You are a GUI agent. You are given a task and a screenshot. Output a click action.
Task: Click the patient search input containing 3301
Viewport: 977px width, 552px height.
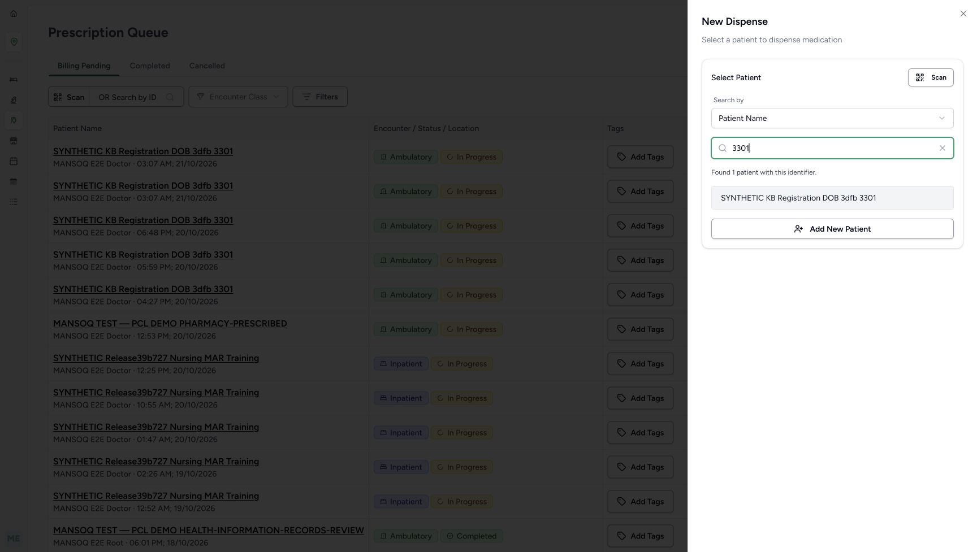click(x=832, y=148)
